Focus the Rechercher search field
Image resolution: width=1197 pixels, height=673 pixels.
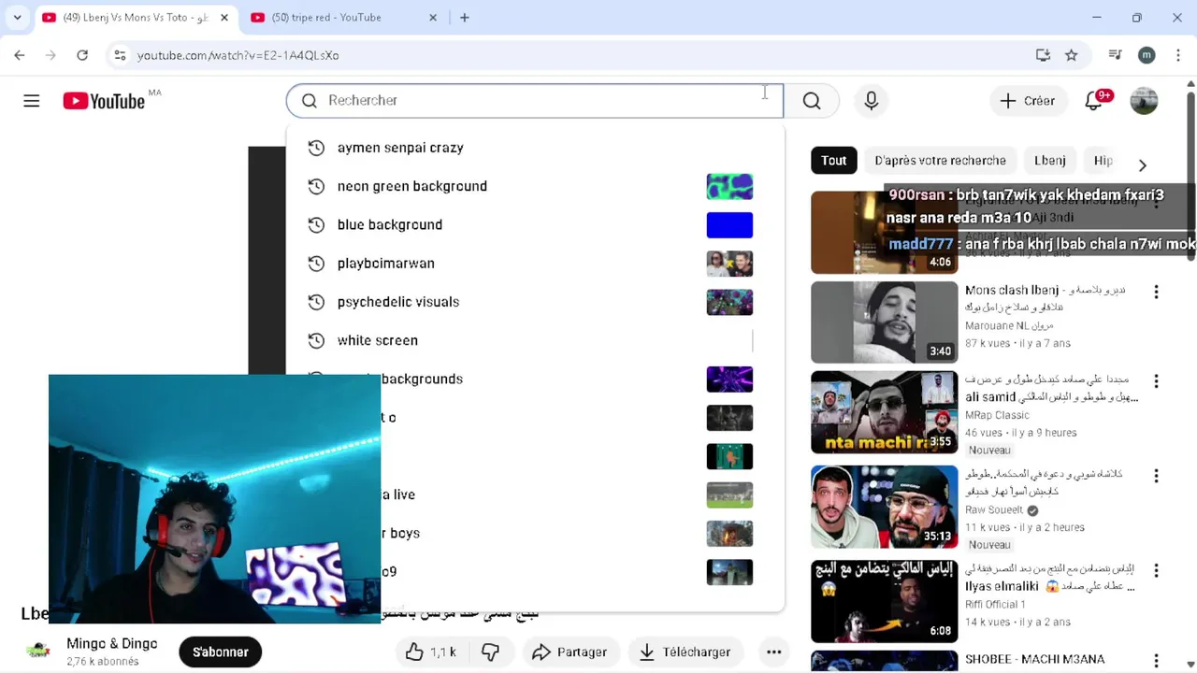click(534, 101)
